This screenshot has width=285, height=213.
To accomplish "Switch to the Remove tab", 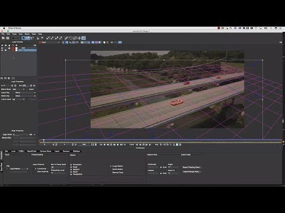I will pos(66,151).
